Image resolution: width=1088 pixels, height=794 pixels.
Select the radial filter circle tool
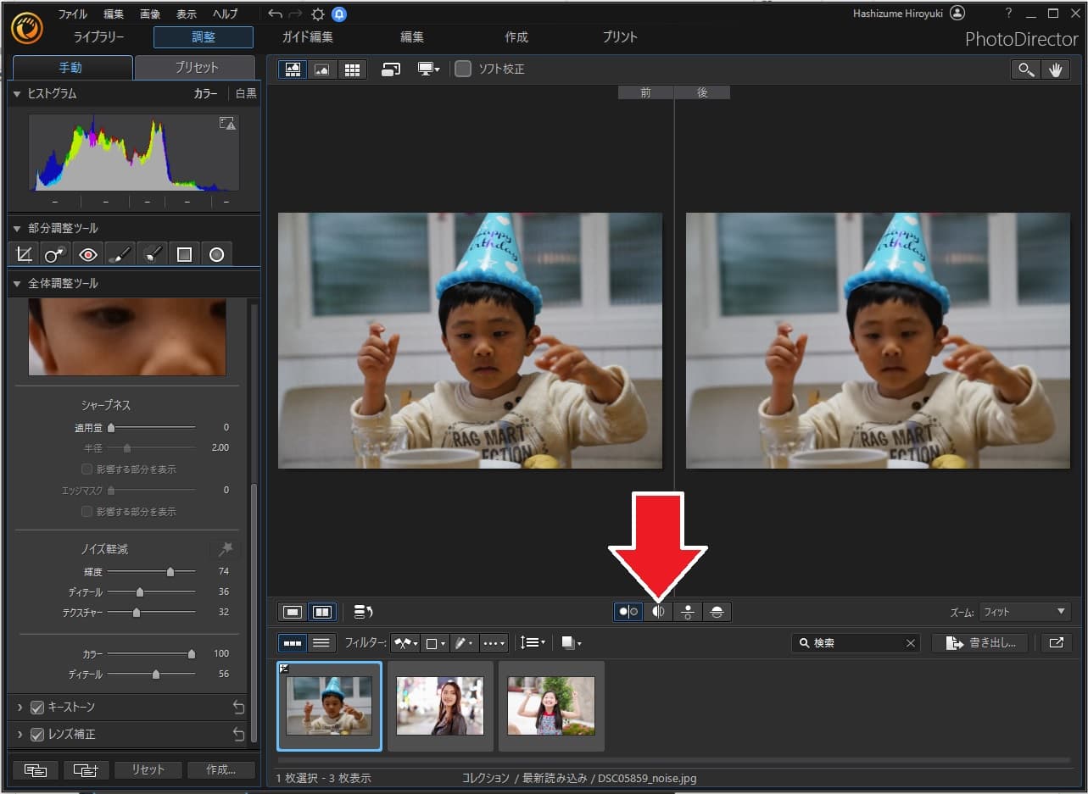[x=216, y=253]
